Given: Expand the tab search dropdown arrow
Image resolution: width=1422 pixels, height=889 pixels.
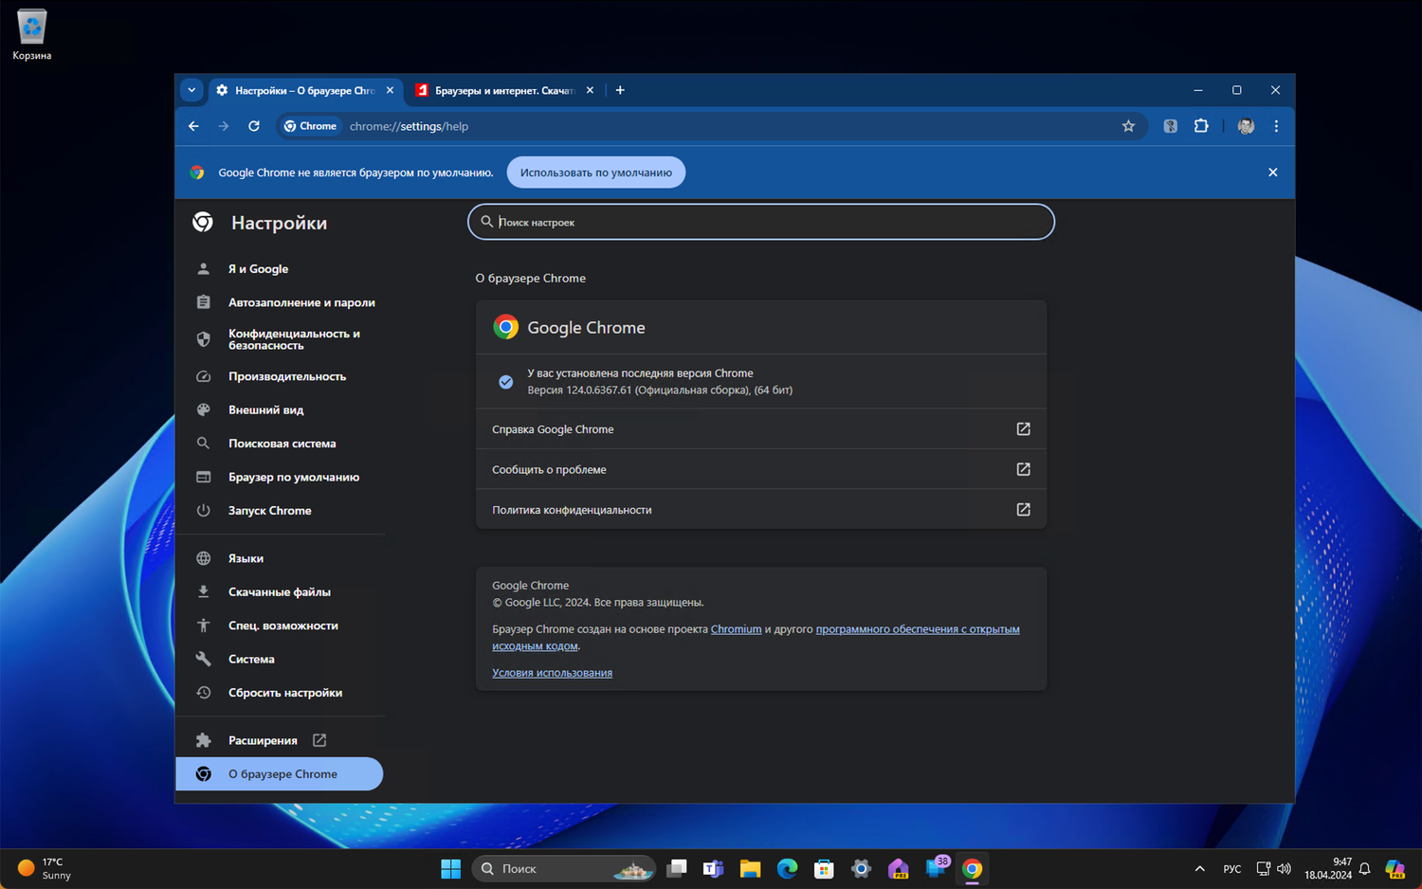Looking at the screenshot, I should [191, 90].
